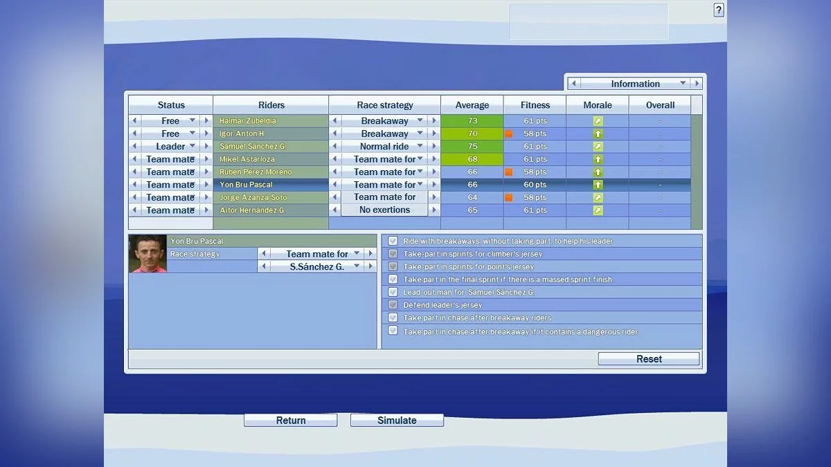Screen dimensions: 831x467
Task: Sort by Average column header
Action: (x=472, y=105)
